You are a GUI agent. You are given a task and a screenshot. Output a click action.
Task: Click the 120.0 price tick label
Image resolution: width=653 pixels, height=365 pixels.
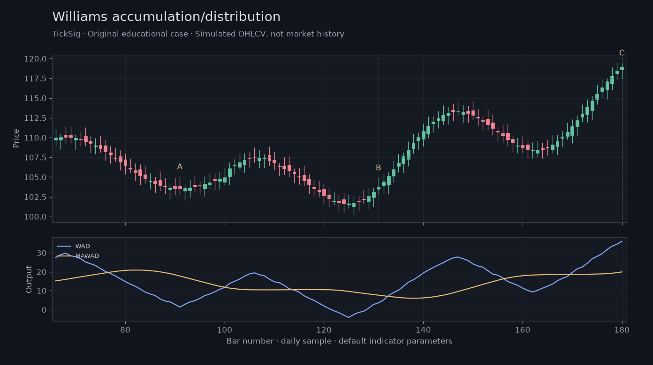(x=36, y=59)
